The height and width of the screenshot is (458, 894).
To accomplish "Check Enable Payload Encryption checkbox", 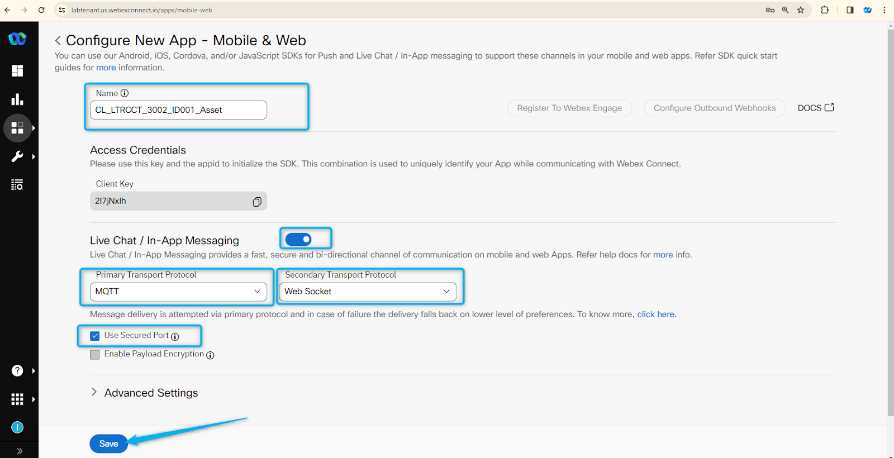I will pyautogui.click(x=95, y=355).
